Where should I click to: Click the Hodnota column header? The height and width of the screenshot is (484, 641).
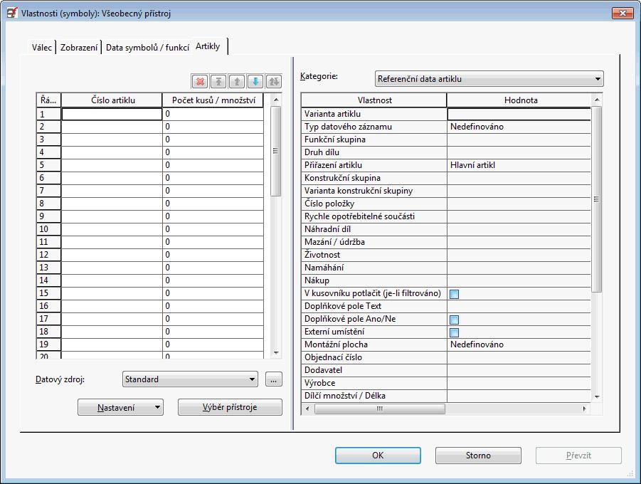[519, 100]
